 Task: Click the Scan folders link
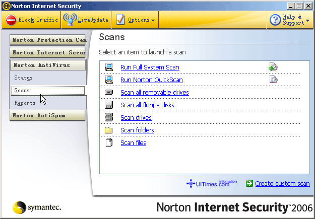tap(138, 130)
